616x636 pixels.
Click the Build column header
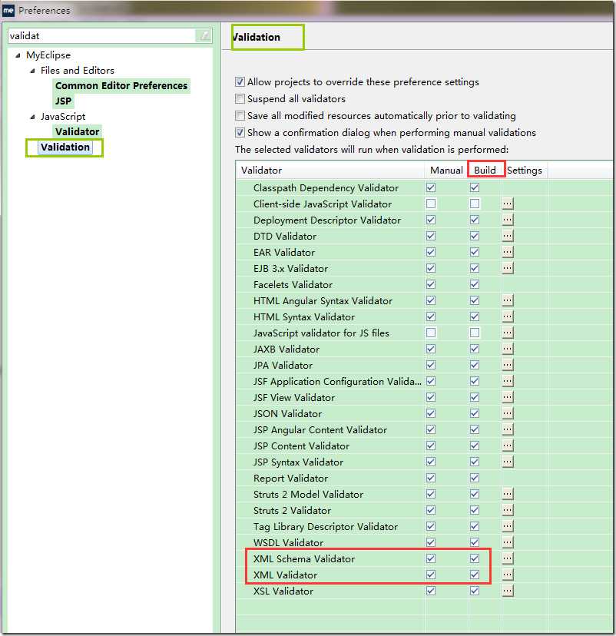(485, 170)
